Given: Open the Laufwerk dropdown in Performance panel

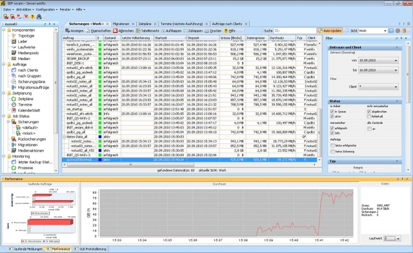Looking at the screenshot, I should pyautogui.click(x=398, y=239).
